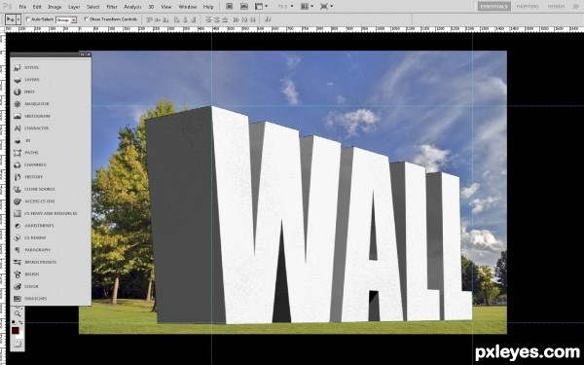Open the Filter menu
Image resolution: width=584 pixels, height=365 pixels.
click(x=112, y=7)
